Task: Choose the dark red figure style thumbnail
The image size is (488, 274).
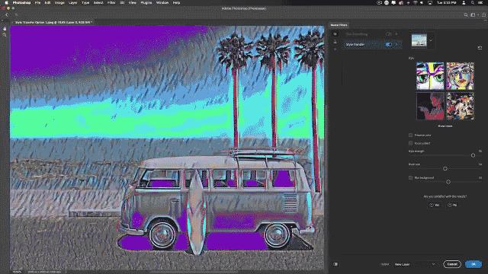Action: point(430,106)
